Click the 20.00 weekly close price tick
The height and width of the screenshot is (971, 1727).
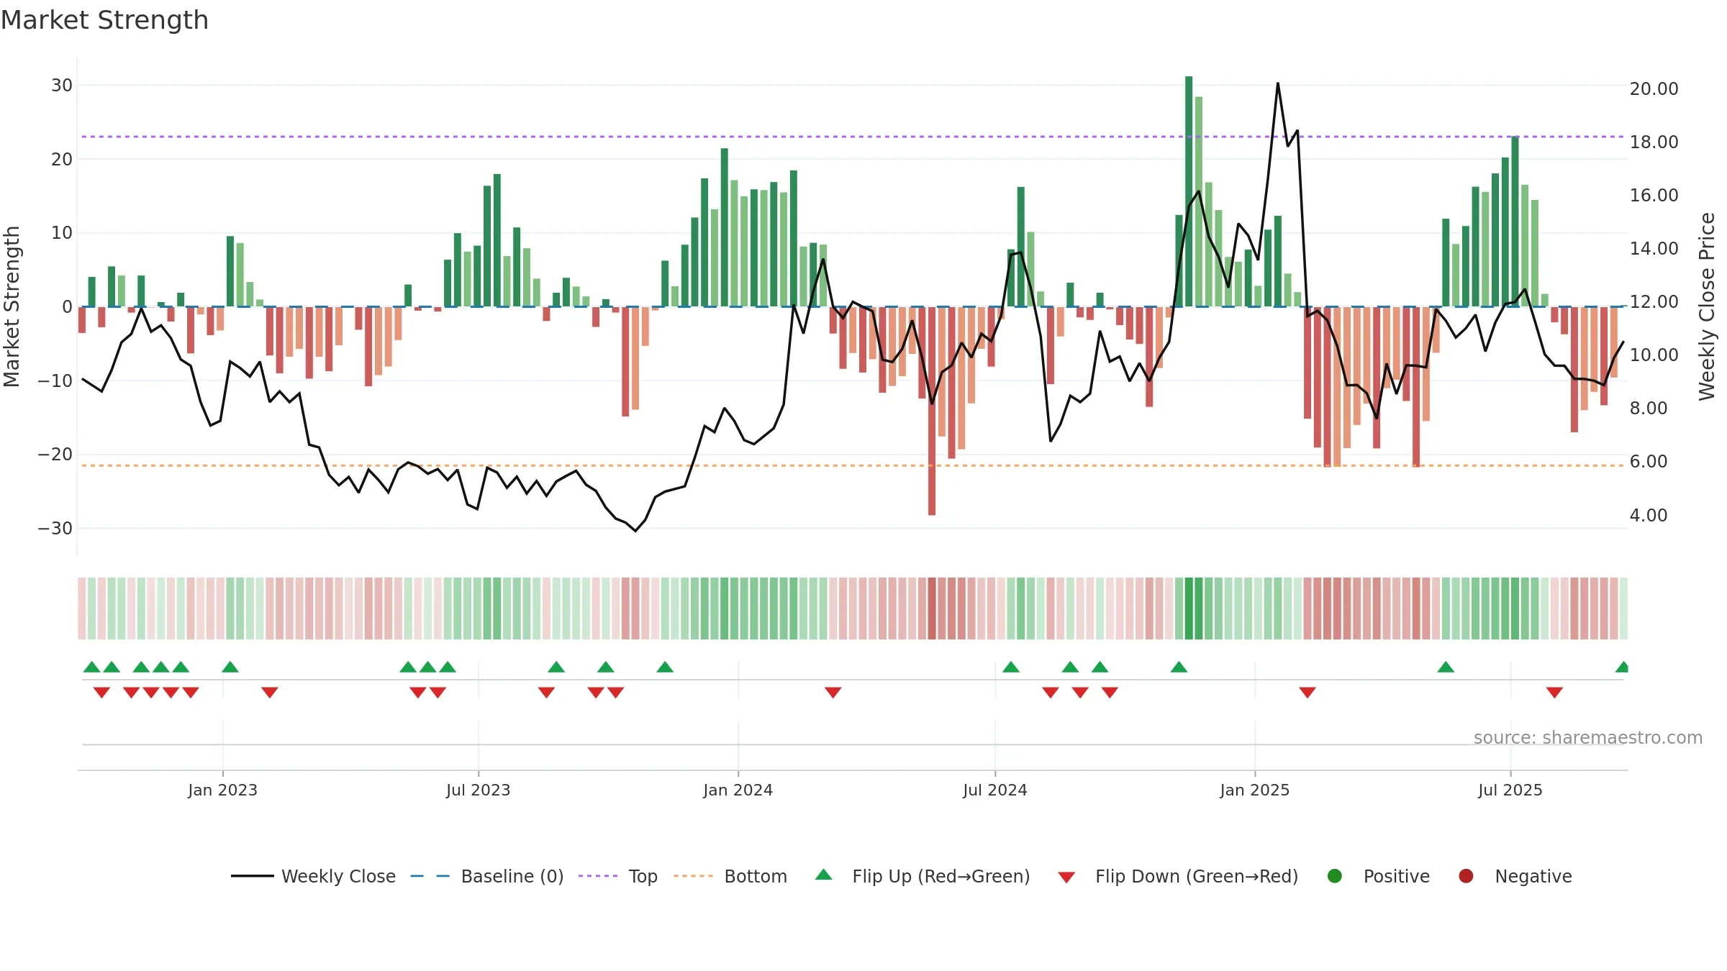click(1654, 88)
